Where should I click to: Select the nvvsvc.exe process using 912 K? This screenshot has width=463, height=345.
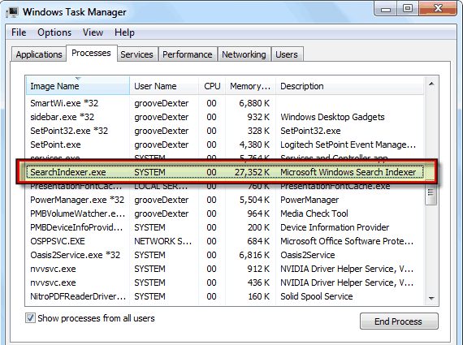click(x=225, y=269)
